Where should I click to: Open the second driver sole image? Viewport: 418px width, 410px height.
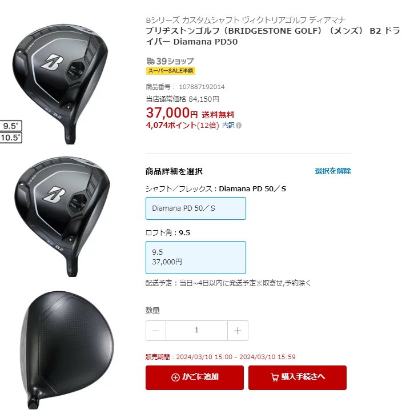62,216
